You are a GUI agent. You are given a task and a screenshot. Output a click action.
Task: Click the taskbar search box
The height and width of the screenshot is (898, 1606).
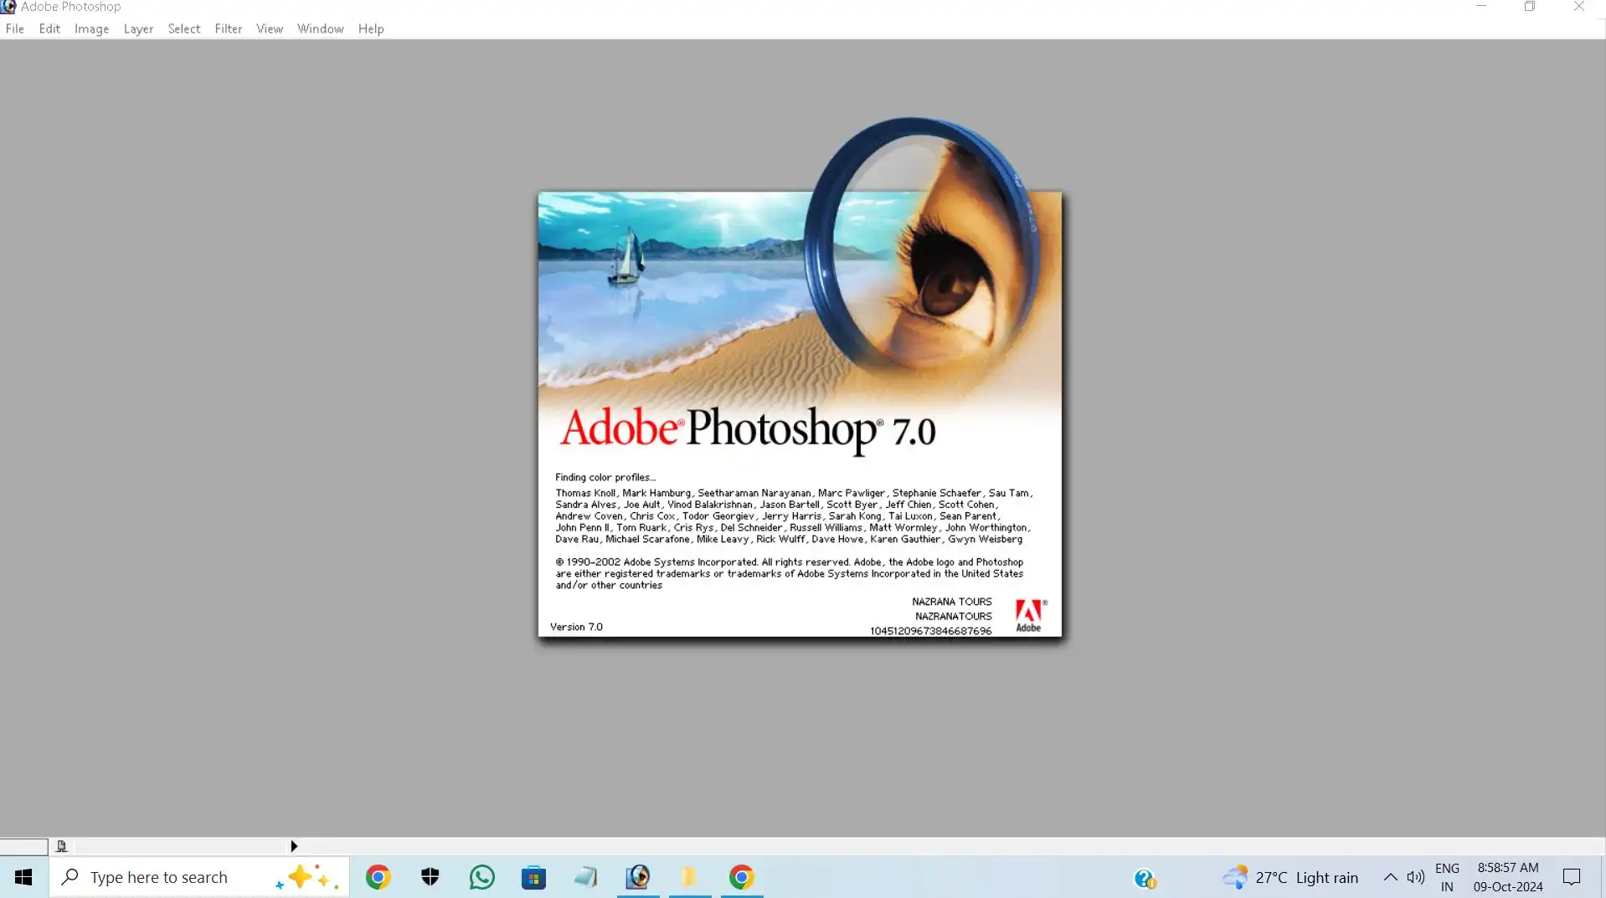point(199,877)
